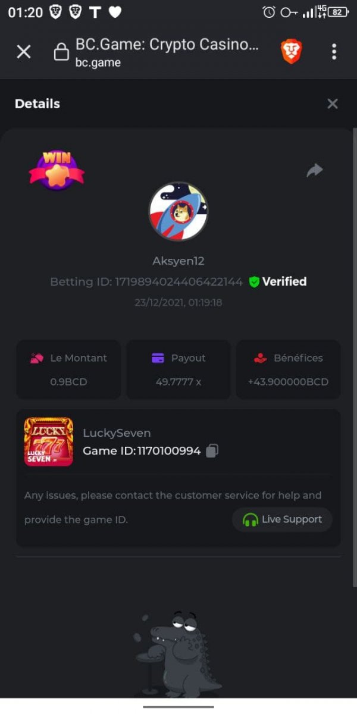
Task: Tap the padlock site security icon
Action: [x=61, y=52]
